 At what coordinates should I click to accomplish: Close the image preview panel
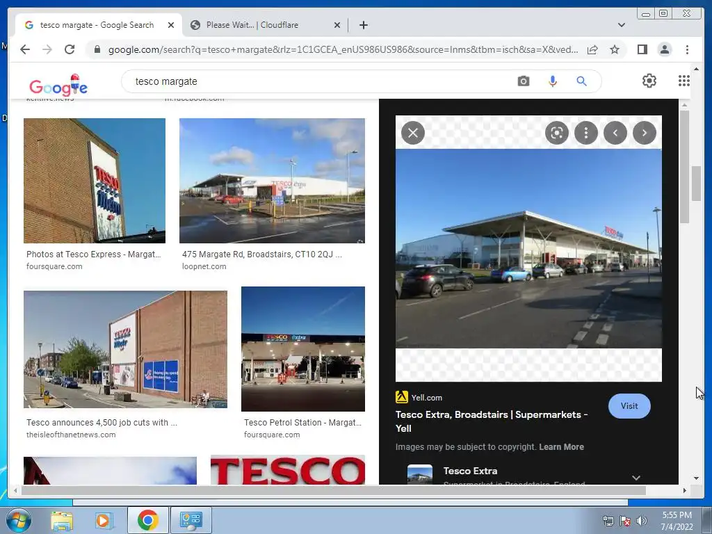[x=413, y=133]
